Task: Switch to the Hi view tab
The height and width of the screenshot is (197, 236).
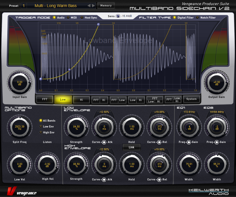Action: [x=81, y=99]
